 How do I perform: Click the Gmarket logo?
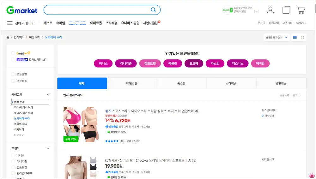pos(22,10)
